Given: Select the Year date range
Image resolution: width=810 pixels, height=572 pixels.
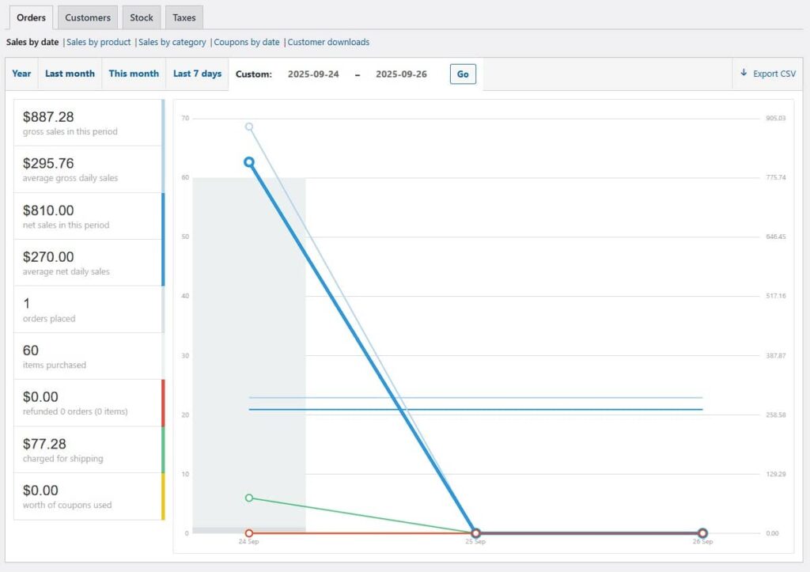Looking at the screenshot, I should (21, 74).
